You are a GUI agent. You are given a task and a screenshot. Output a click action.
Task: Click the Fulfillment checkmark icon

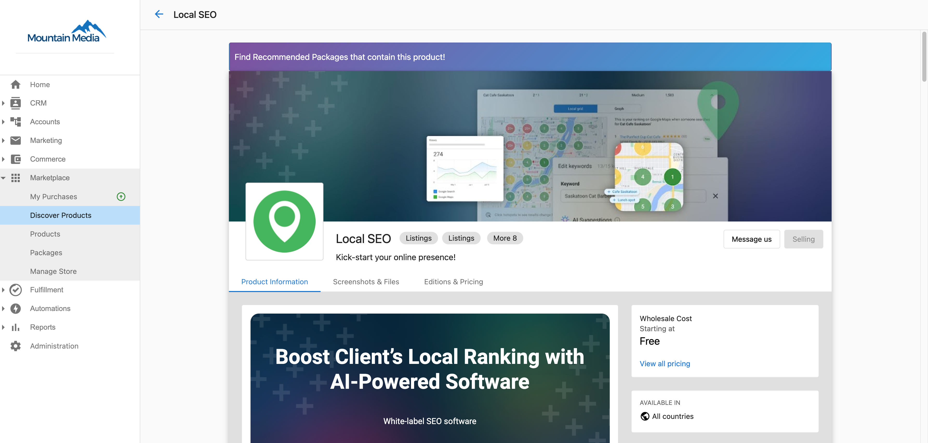click(16, 290)
